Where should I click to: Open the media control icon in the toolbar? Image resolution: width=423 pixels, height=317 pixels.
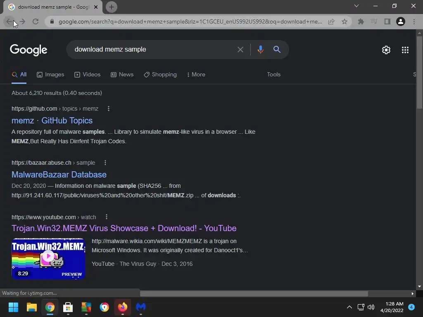pyautogui.click(x=374, y=21)
